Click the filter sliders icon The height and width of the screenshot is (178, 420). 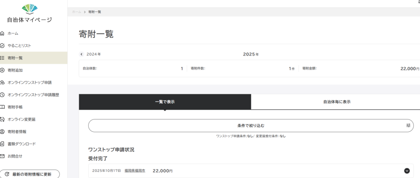tap(408, 125)
